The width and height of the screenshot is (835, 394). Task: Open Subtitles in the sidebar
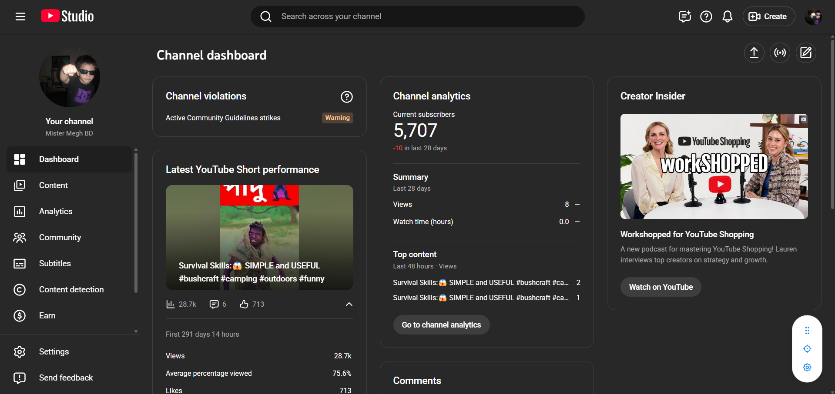tap(70, 264)
